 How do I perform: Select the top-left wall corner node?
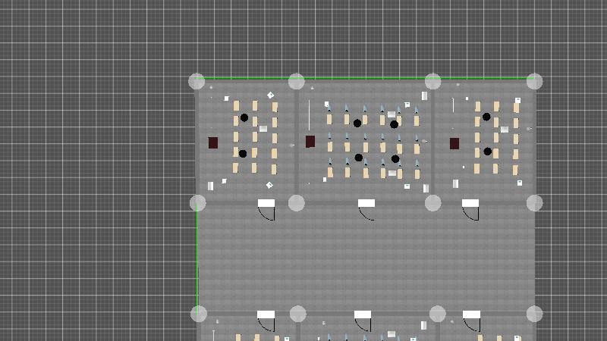(x=197, y=81)
